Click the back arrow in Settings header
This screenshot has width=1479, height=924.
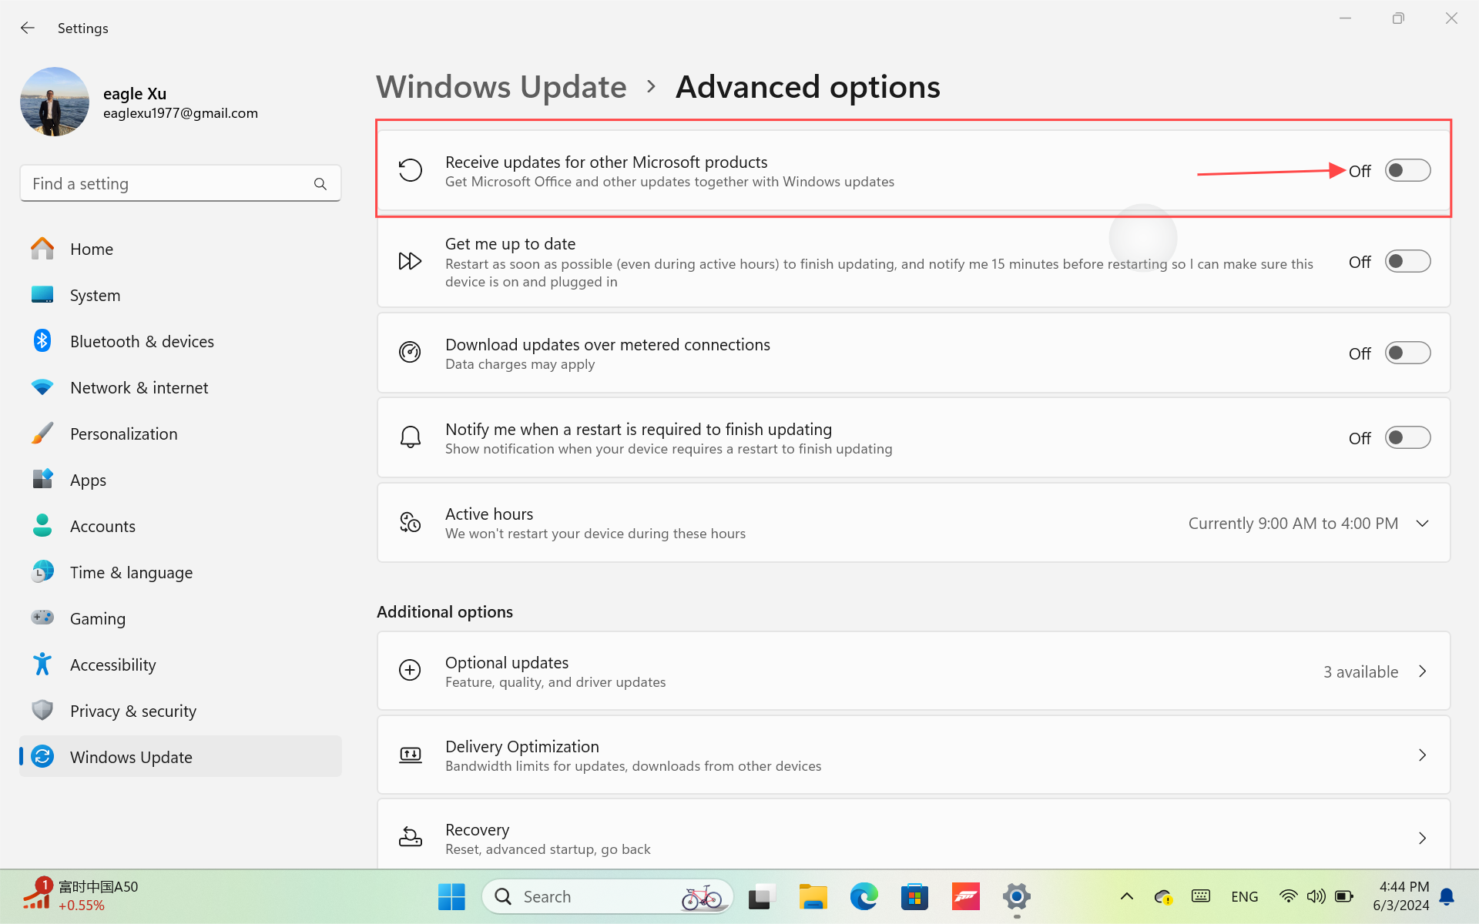click(28, 28)
